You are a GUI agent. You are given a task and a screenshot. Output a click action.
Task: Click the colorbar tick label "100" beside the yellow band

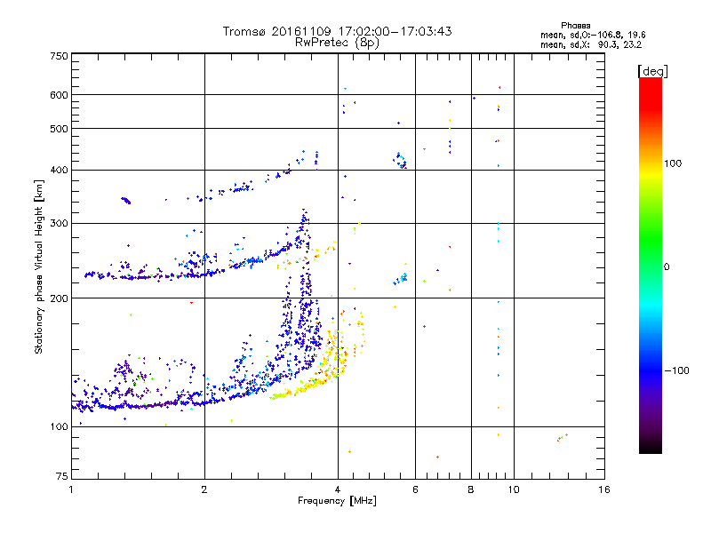[x=673, y=163]
